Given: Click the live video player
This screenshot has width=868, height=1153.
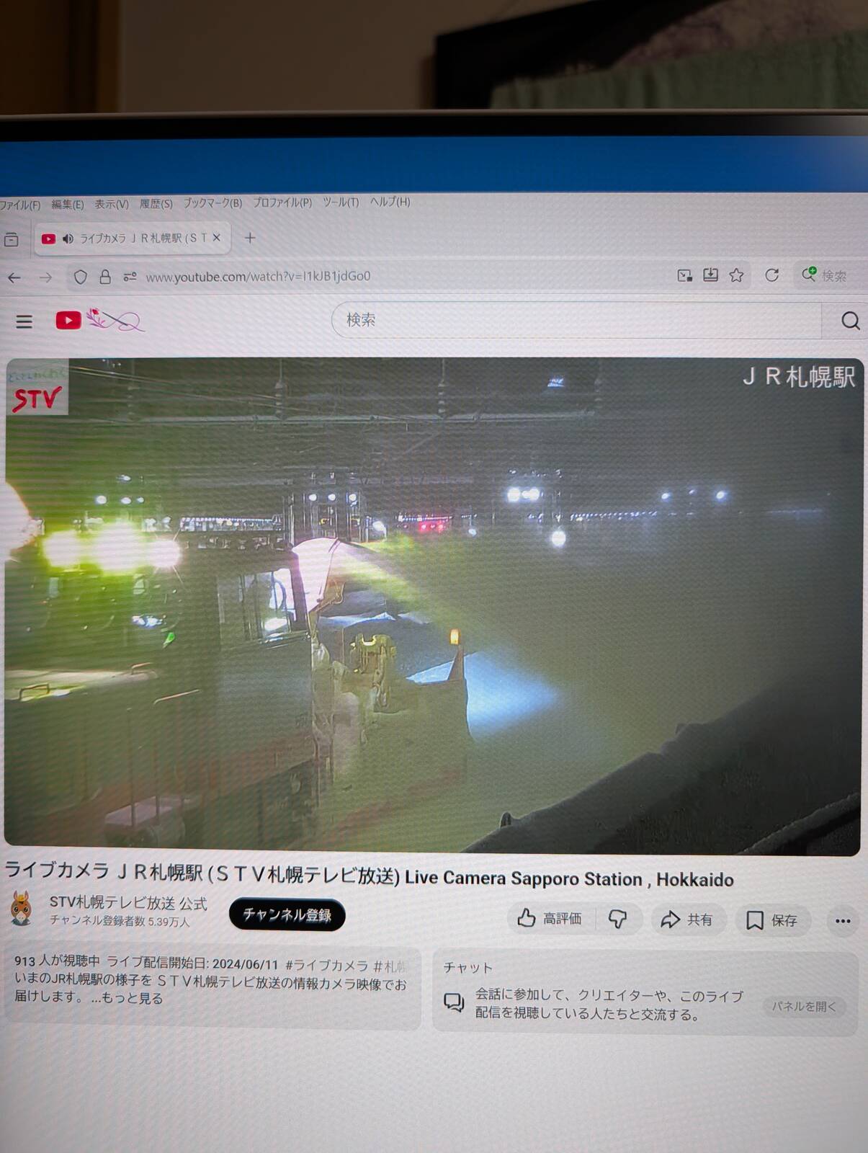Looking at the screenshot, I should tap(432, 605).
